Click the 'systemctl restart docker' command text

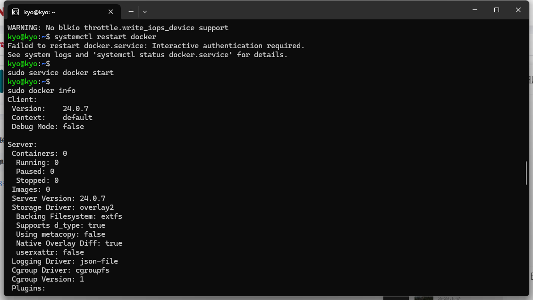105,37
